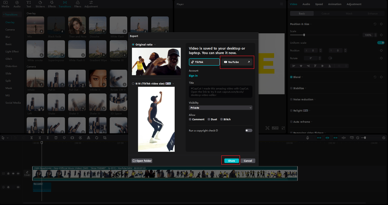Enable the Stabilize checkbox

point(291,88)
